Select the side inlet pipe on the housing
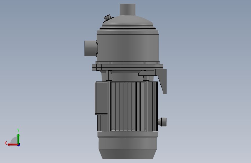This screenshot has width=251, height=163. tap(91, 48)
